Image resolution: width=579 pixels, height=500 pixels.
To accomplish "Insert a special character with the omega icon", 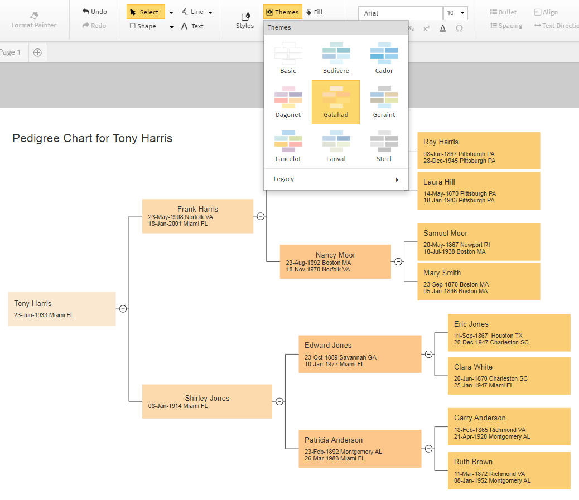I will [460, 28].
